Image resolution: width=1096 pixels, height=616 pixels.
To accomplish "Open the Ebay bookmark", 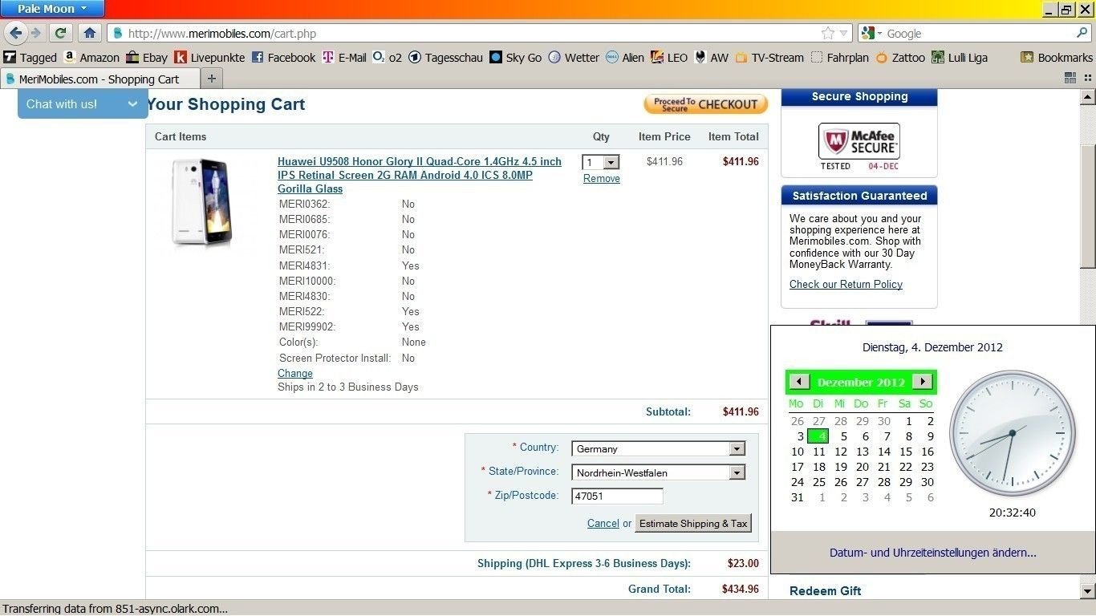I will 147,57.
